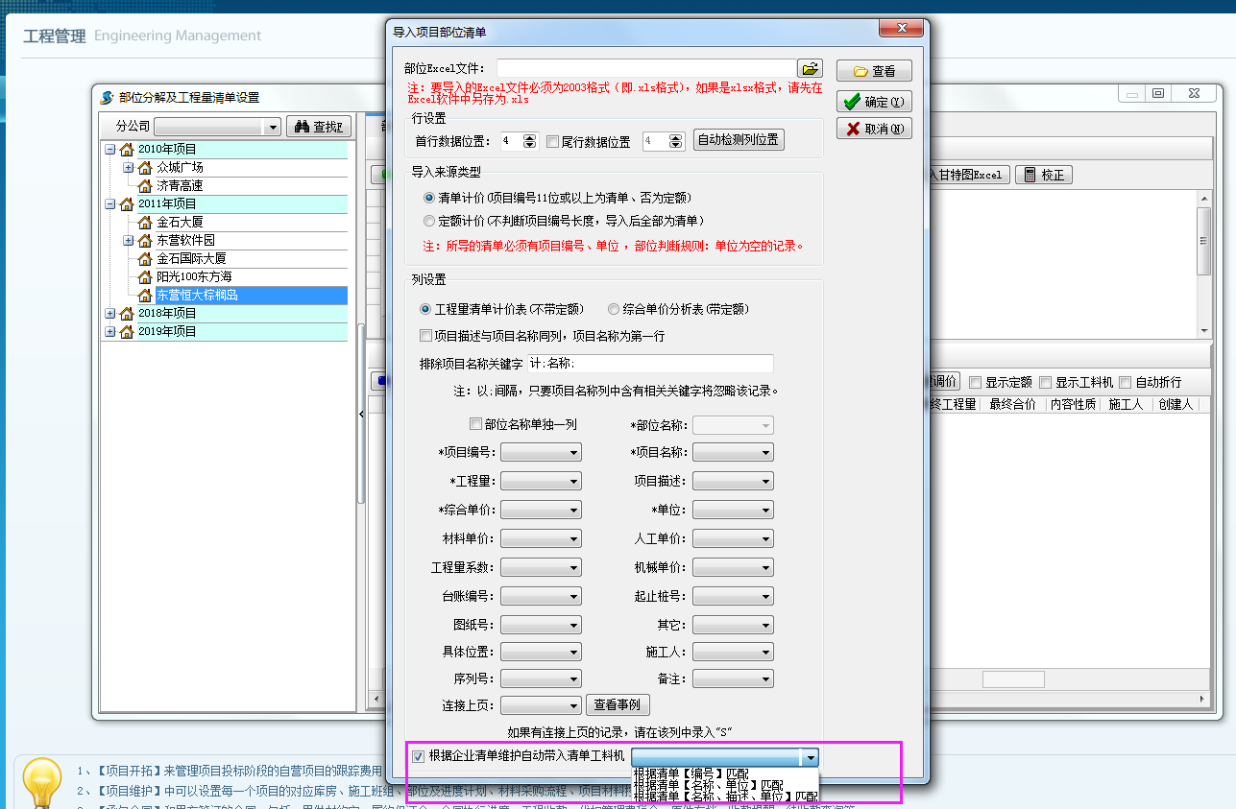The height and width of the screenshot is (809, 1236).
Task: Click the 自动检测列位置 button
Action: coord(738,140)
